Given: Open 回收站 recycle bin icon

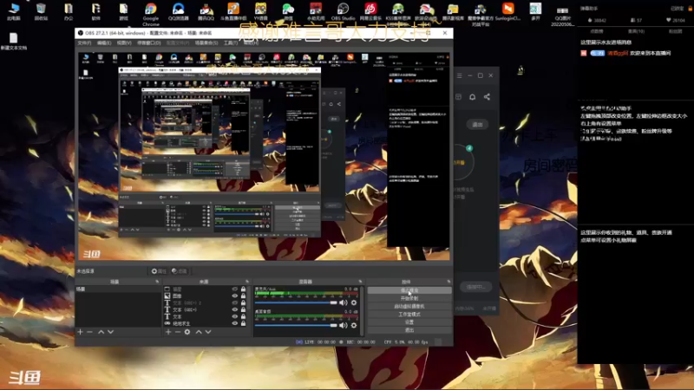Looking at the screenshot, I should click(x=41, y=12).
